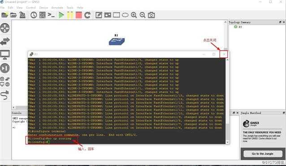
Task: Float the Console dock panel
Action: 234,113
